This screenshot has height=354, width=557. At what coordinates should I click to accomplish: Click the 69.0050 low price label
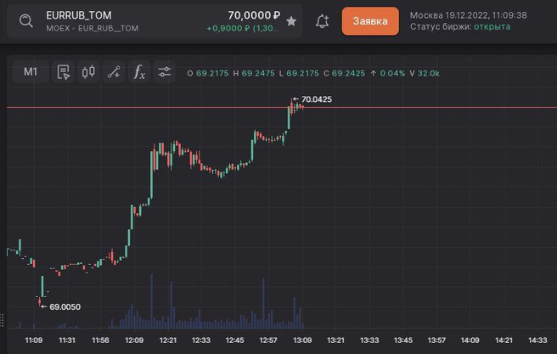(x=65, y=306)
